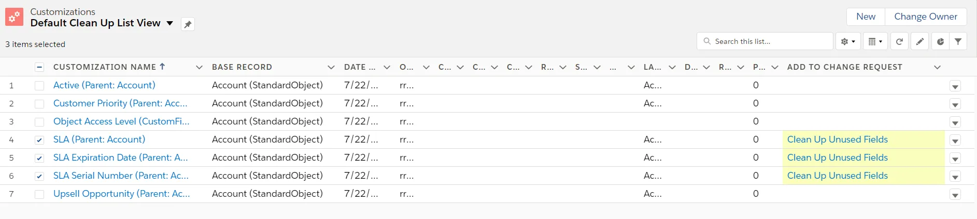Open Clean Up Unused Fields for SLA Serial Number
The height and width of the screenshot is (219, 977).
837,176
